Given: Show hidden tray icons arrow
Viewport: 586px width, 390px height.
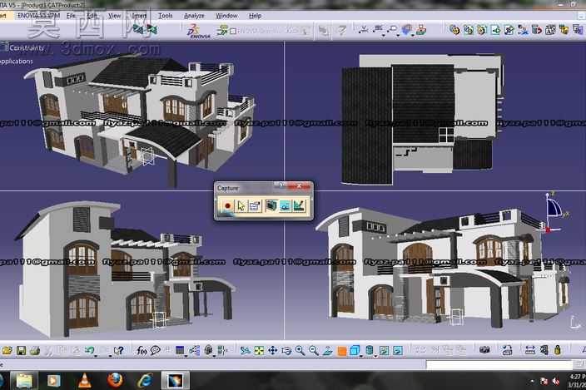Looking at the screenshot, I should [x=532, y=381].
